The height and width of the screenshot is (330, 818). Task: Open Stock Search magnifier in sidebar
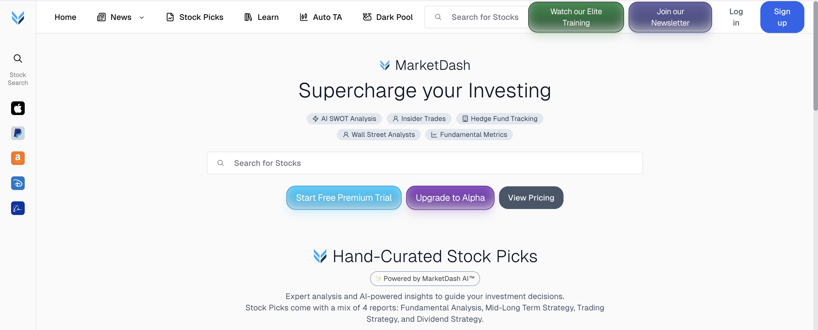tap(18, 59)
